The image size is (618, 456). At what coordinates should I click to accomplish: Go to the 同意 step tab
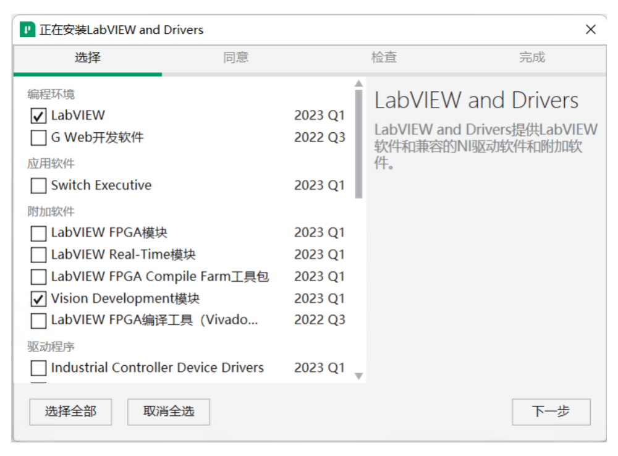235,57
